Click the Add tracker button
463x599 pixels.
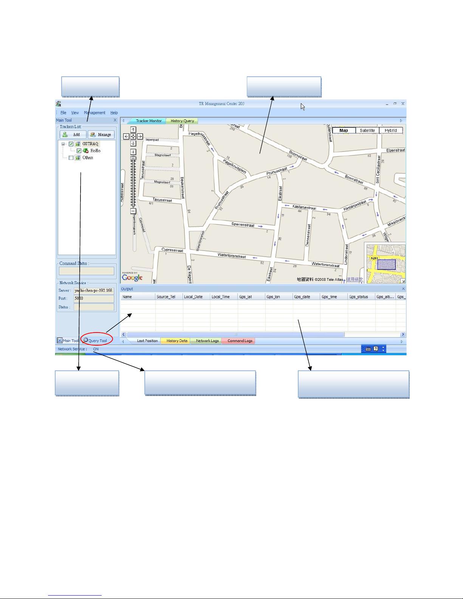coord(73,135)
